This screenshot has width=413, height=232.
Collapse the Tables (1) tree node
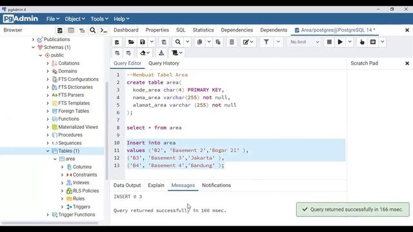48,151
